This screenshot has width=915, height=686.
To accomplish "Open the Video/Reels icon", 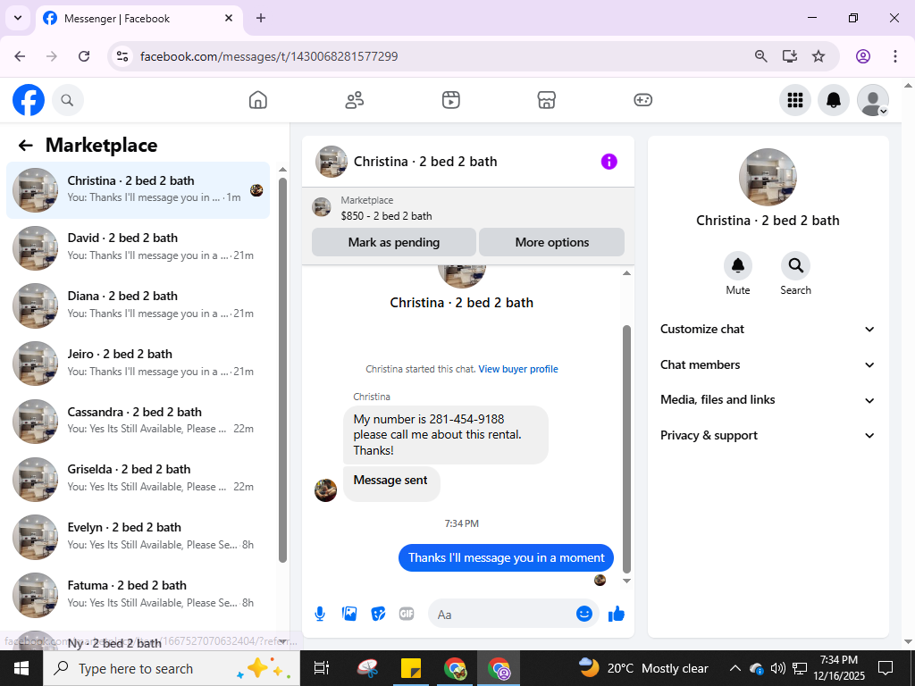I will [x=450, y=100].
